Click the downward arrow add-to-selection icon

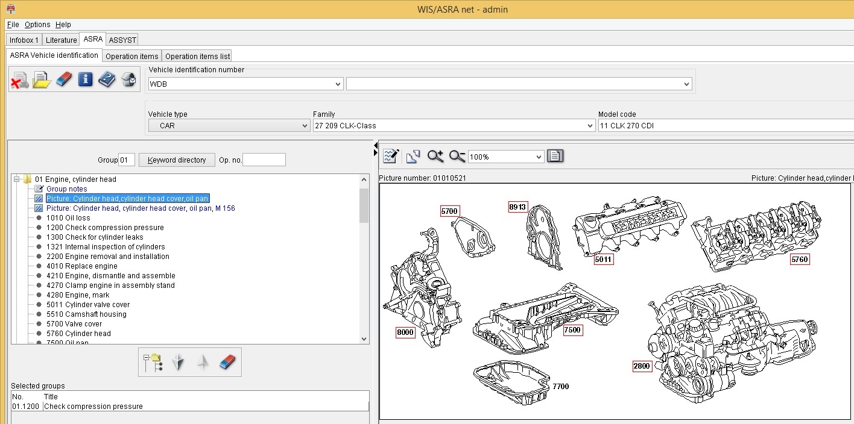coord(178,362)
